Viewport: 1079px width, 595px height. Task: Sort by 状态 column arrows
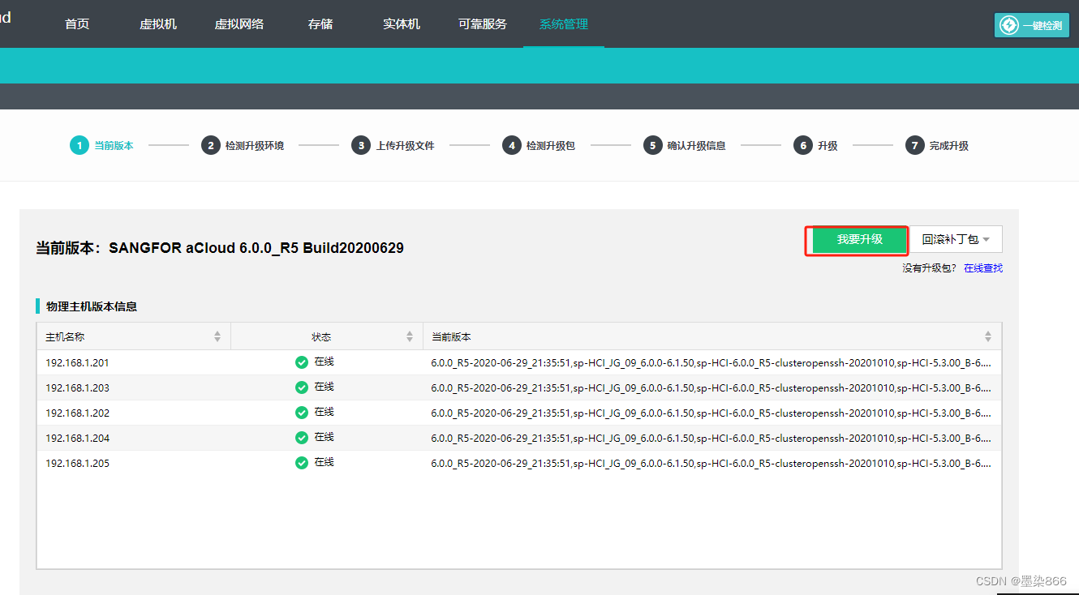pos(410,336)
